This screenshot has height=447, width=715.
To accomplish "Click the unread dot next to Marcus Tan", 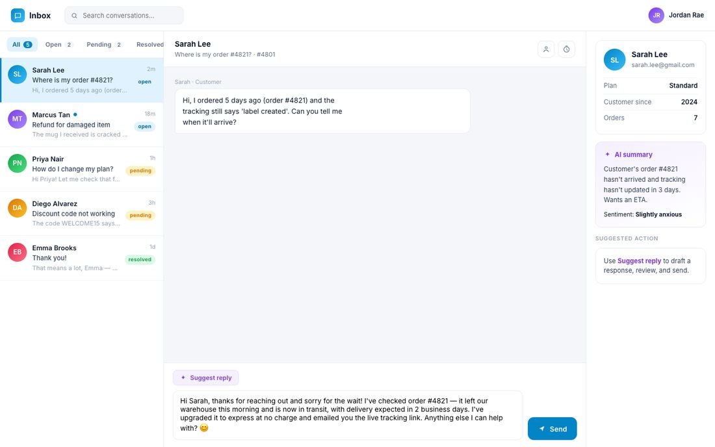I will point(75,114).
